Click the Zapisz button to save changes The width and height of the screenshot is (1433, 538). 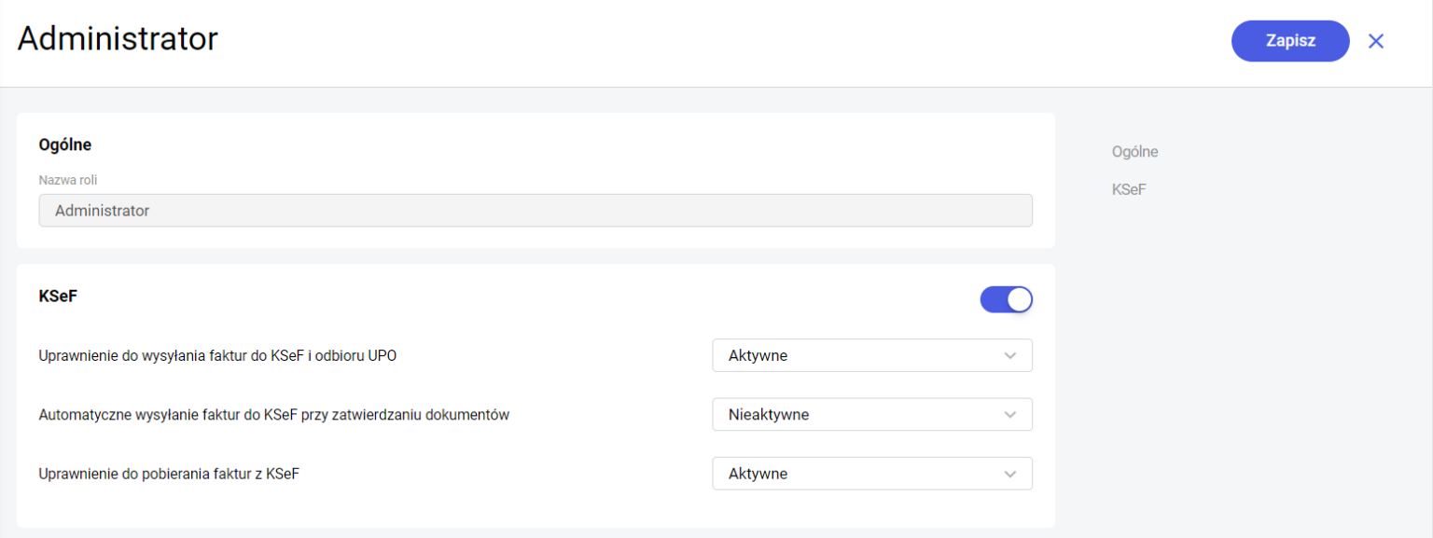[x=1290, y=40]
